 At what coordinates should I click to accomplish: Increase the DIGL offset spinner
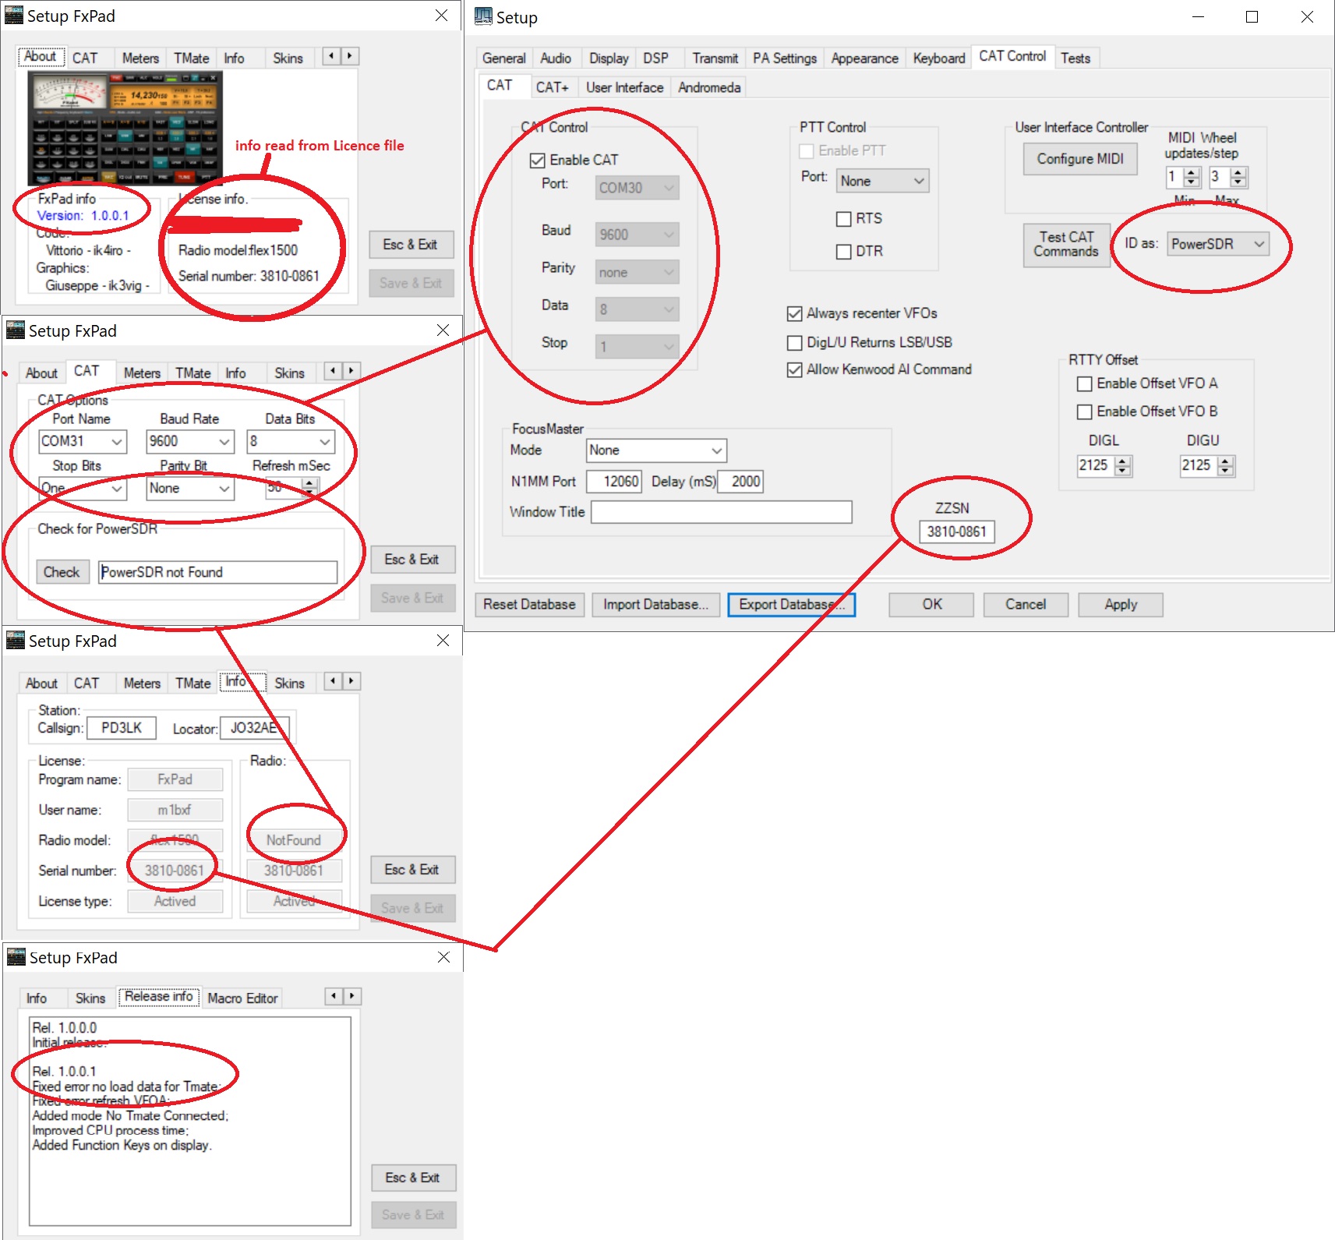point(1122,461)
